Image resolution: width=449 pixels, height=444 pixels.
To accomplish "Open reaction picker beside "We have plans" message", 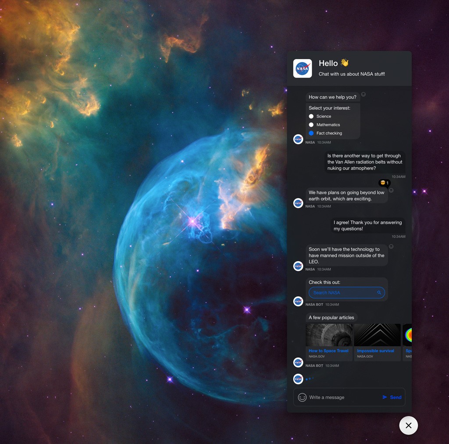I will pos(391,190).
